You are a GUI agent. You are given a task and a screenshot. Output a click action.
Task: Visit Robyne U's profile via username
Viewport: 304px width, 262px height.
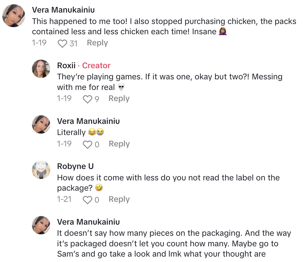(x=75, y=166)
